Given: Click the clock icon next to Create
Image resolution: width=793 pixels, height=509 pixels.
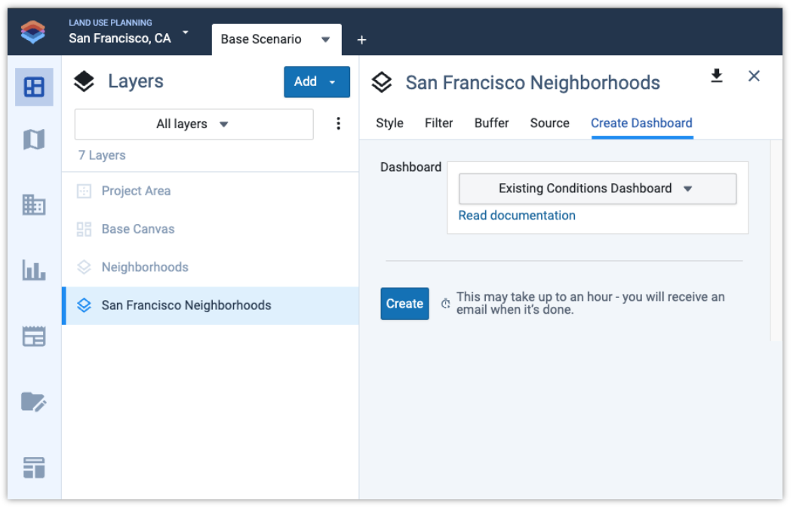Looking at the screenshot, I should point(446,303).
